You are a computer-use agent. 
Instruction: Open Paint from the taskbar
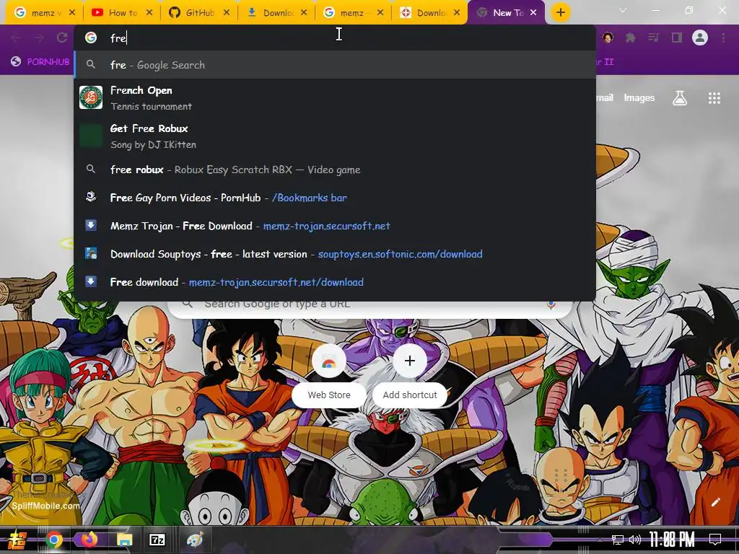[194, 540]
